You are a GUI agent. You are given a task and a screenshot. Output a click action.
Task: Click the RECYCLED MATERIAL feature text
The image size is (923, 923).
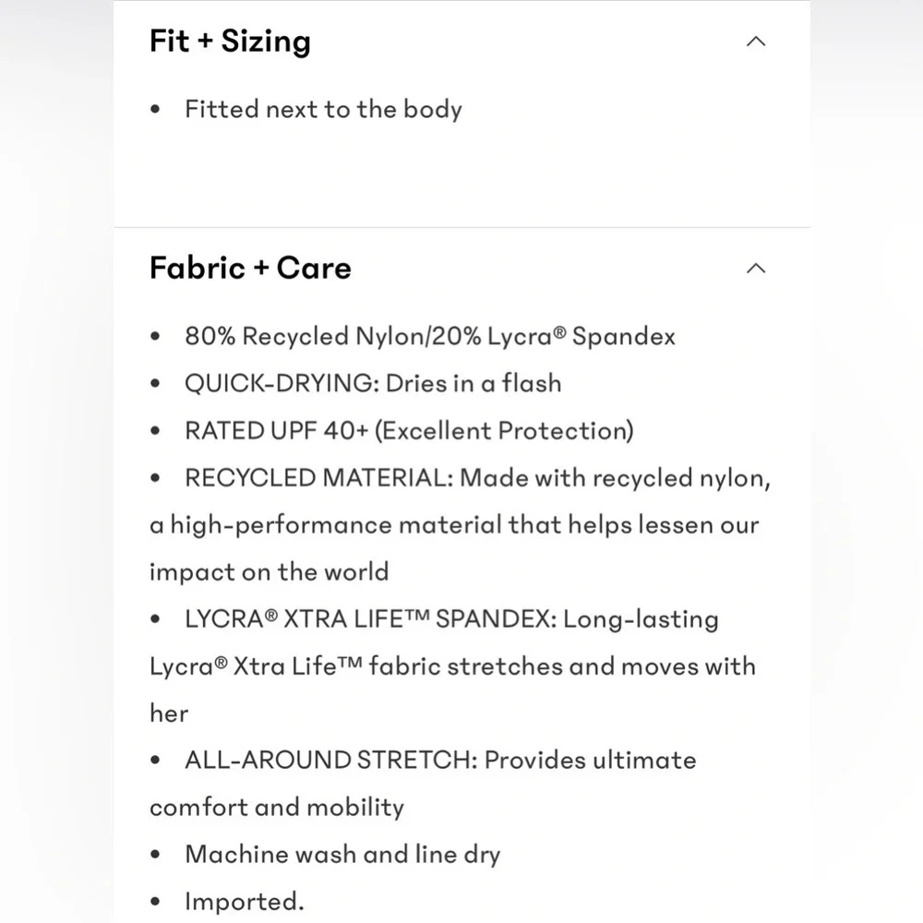point(477,477)
